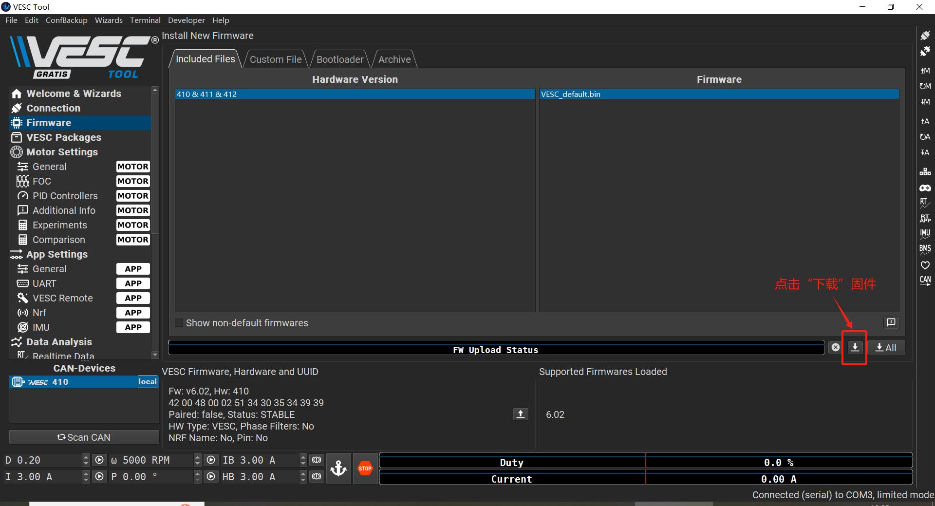
Task: Run duty cycle D 0.20 play button
Action: [x=99, y=460]
